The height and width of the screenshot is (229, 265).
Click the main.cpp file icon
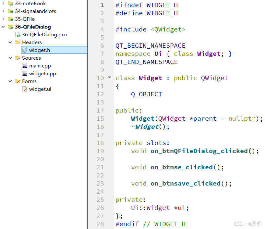(25, 66)
